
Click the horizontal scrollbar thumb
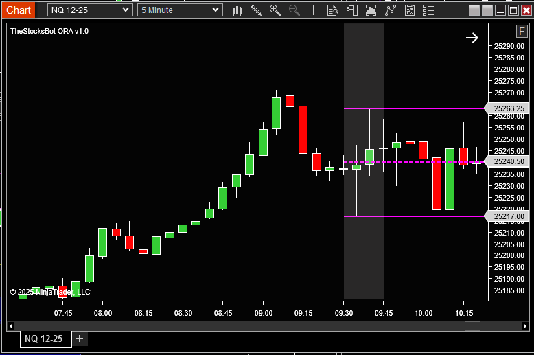[x=472, y=326]
